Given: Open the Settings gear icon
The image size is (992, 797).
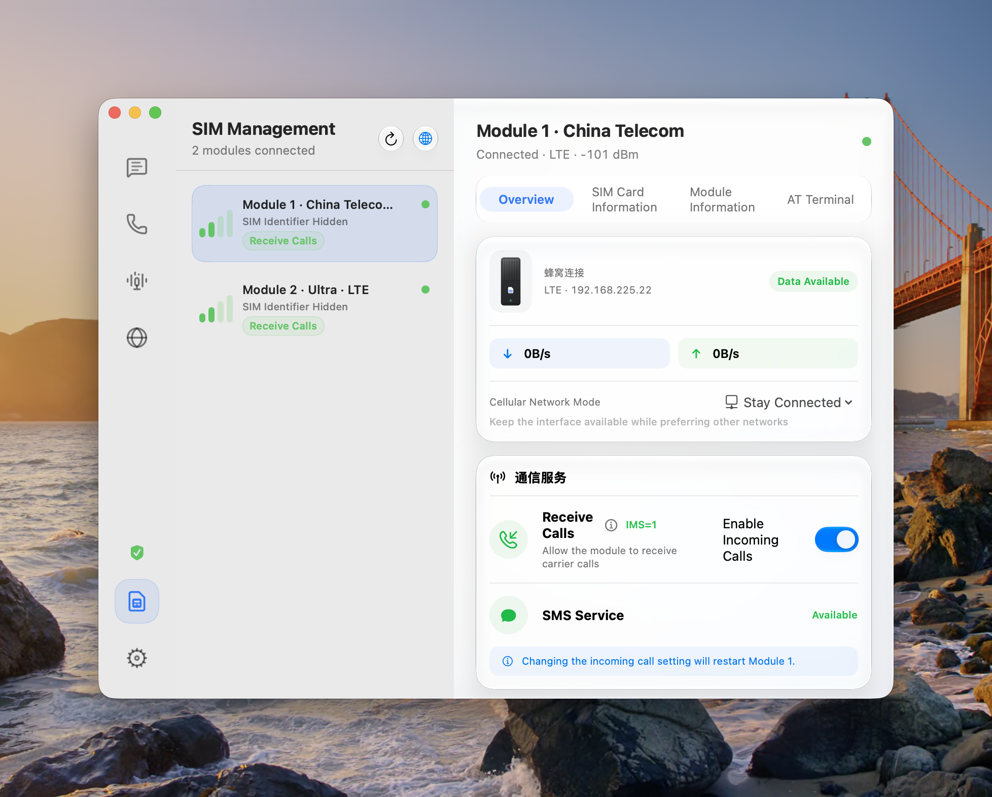Looking at the screenshot, I should (x=137, y=658).
